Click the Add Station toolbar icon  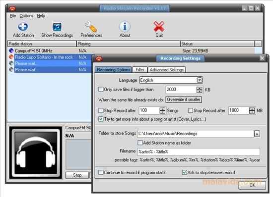pos(23,27)
